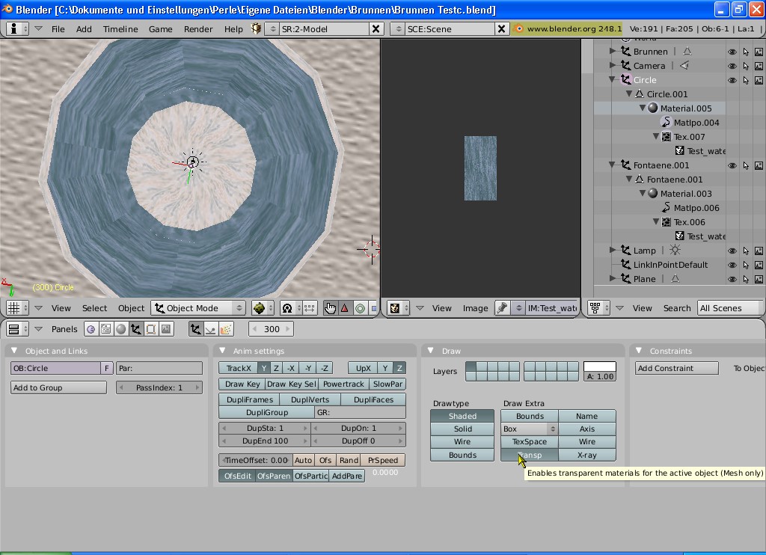Switch to Shading context sphere icon

coord(121,329)
